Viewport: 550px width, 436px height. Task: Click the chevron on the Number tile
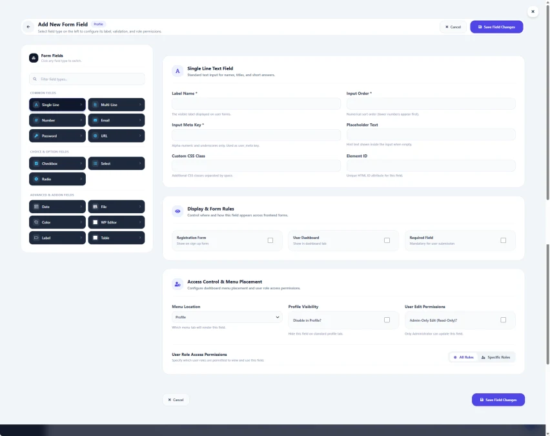(81, 120)
